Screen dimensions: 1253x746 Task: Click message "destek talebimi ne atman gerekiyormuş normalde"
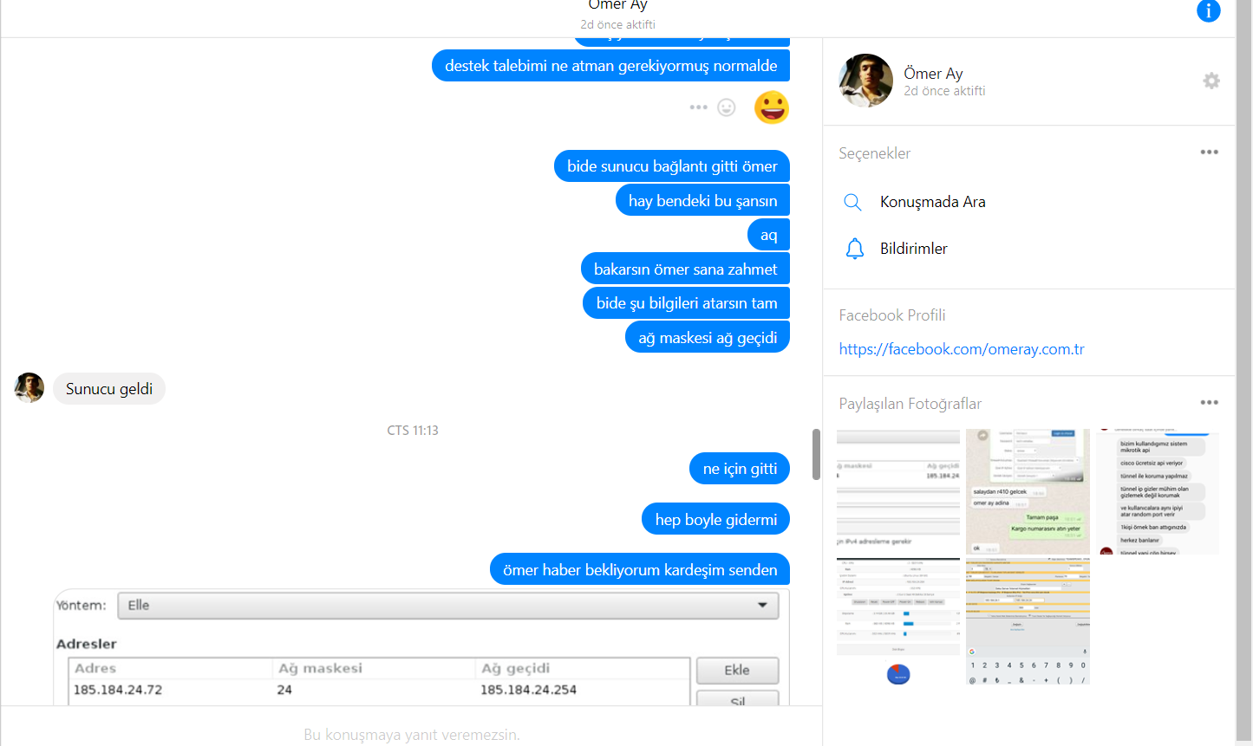tap(610, 66)
